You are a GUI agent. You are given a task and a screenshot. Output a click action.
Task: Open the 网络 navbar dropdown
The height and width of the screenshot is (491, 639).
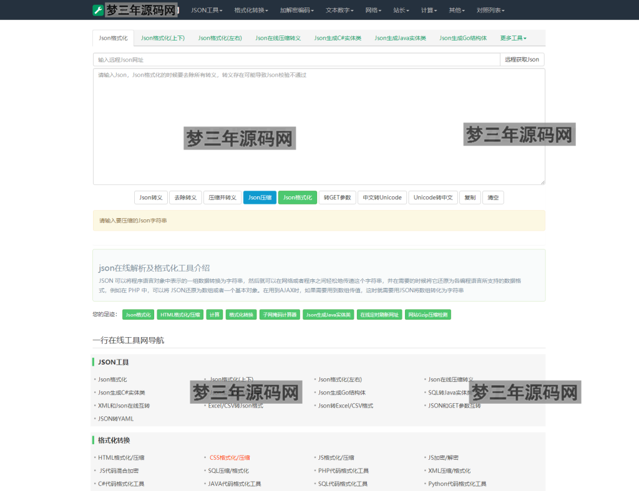click(373, 10)
